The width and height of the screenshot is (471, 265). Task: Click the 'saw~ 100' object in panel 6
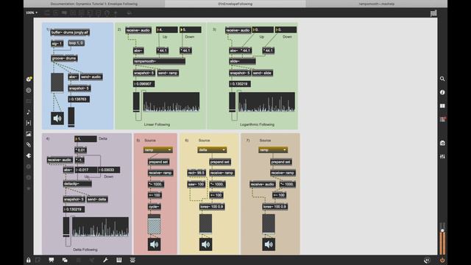(x=196, y=184)
